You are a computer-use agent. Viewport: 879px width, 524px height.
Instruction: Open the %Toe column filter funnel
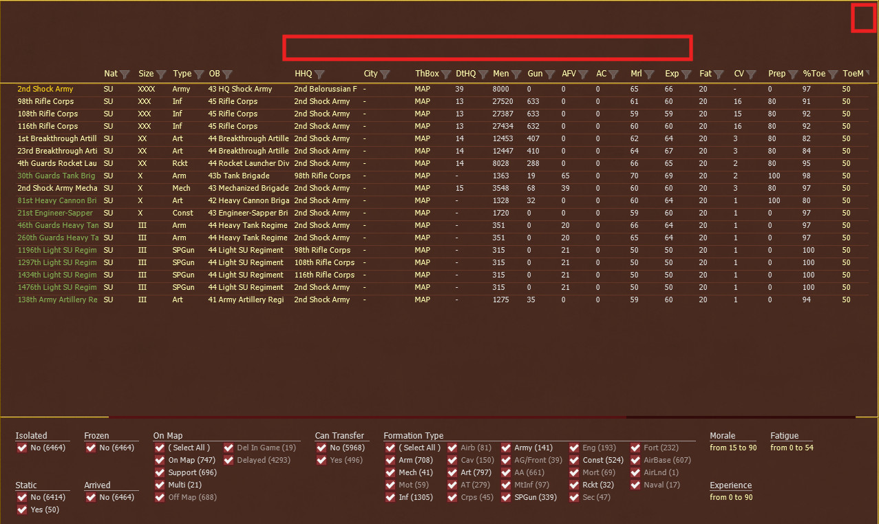[833, 74]
